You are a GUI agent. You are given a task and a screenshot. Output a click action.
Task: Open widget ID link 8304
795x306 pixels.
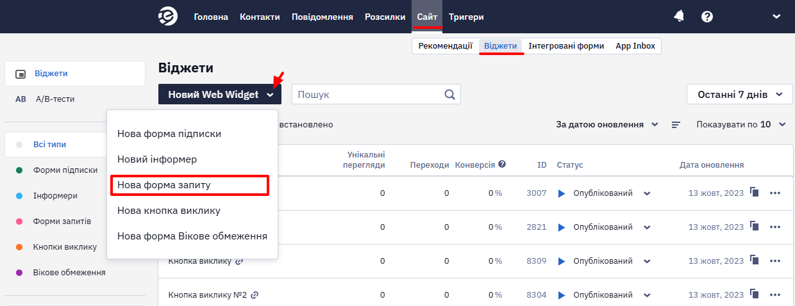point(537,295)
